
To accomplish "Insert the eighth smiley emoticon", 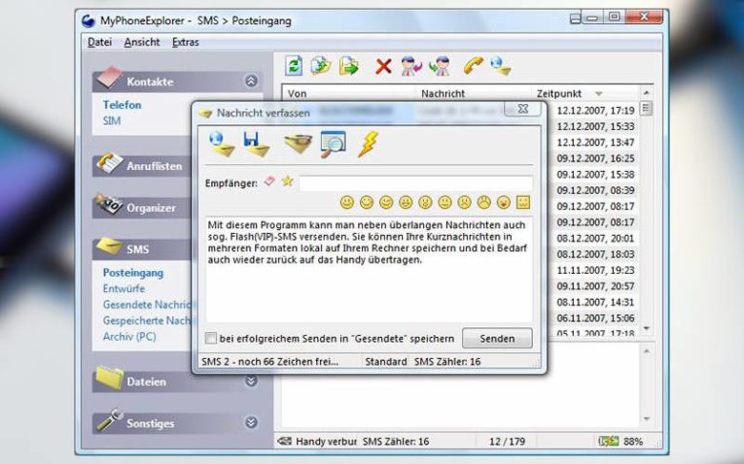I will coord(483,203).
